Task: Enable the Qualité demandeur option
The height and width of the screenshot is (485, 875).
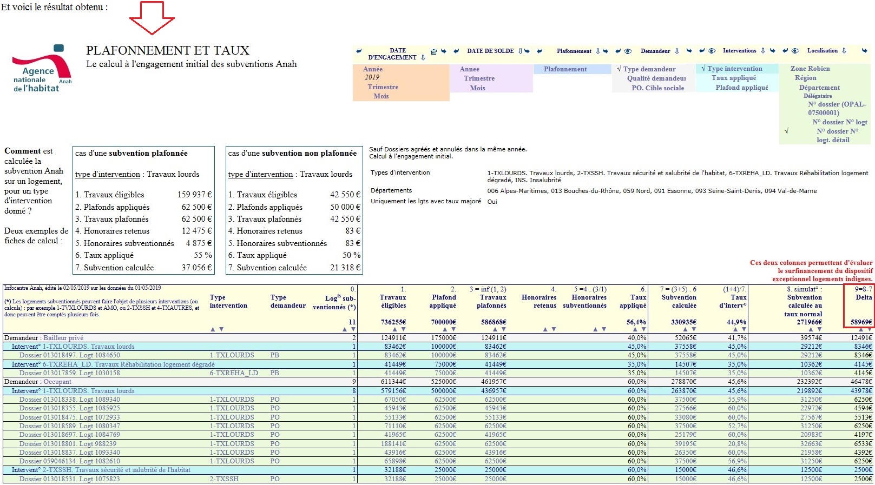Action: point(656,78)
